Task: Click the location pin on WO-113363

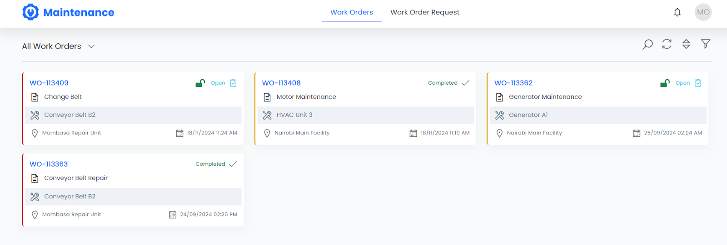Action: pyautogui.click(x=35, y=215)
